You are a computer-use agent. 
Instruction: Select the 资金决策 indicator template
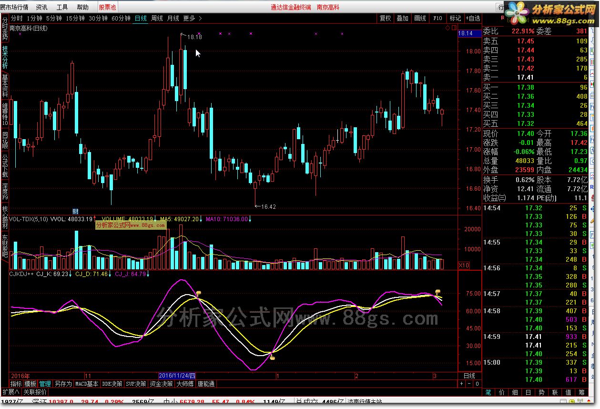tap(161, 384)
